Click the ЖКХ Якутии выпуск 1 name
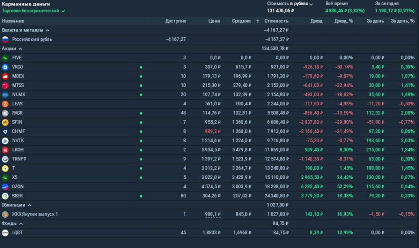The width and height of the screenshot is (419, 248). click(35, 215)
